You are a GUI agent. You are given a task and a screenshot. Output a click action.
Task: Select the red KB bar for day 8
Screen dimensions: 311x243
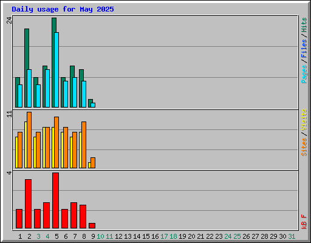pyautogui.click(x=83, y=216)
